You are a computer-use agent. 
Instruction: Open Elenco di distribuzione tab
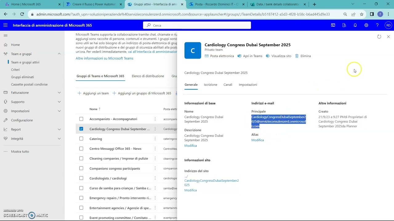click(148, 76)
